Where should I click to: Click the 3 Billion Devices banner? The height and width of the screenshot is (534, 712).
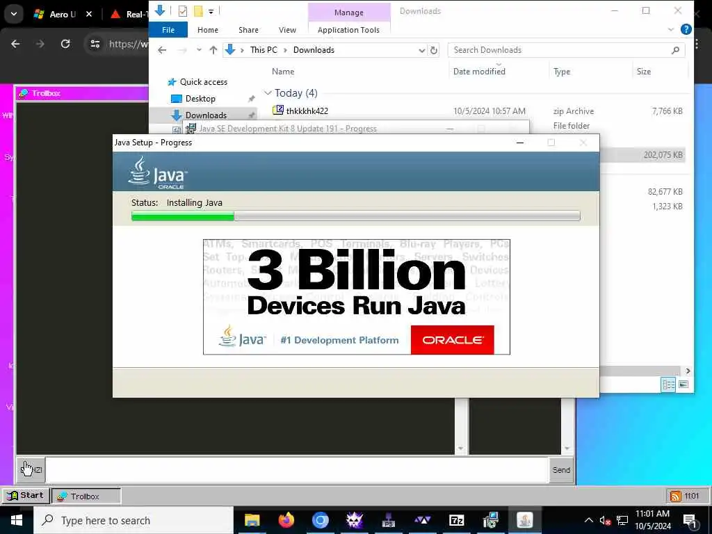[357, 296]
